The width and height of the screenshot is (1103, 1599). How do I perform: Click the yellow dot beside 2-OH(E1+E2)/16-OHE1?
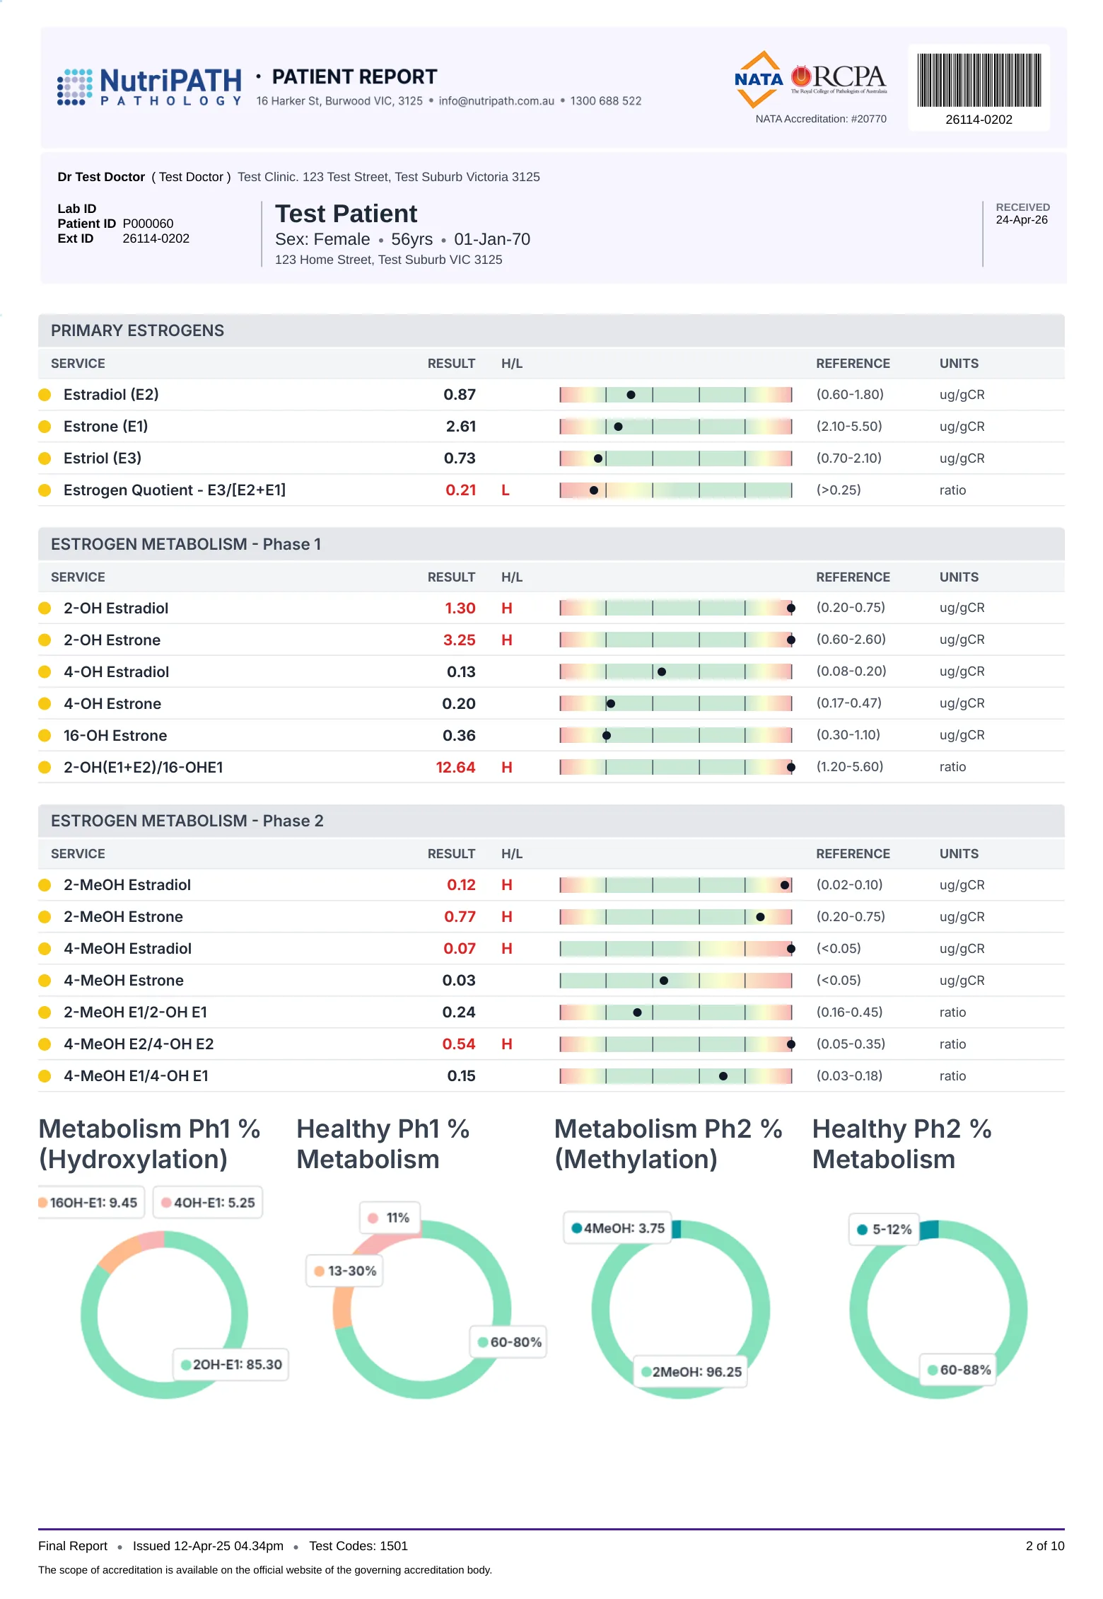[45, 768]
